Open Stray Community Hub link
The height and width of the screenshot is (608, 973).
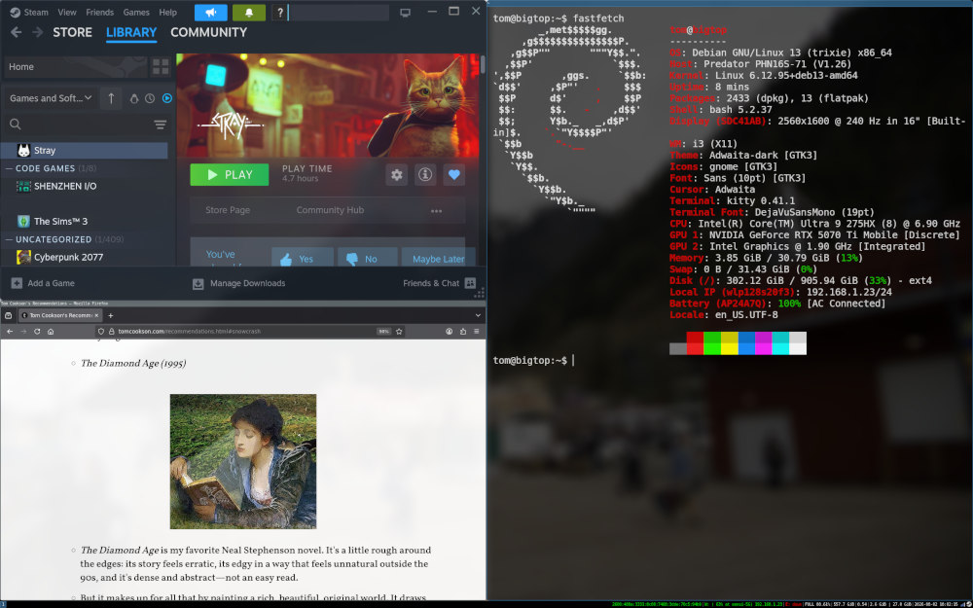point(330,210)
